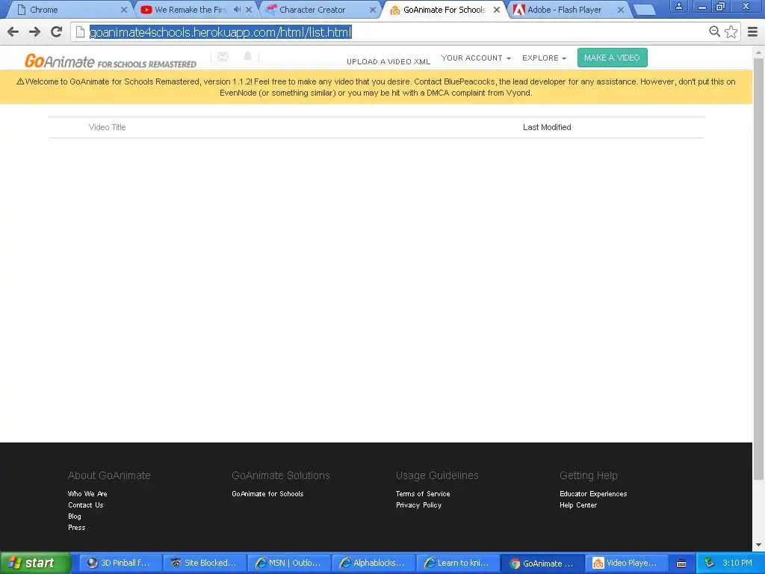Open the zoom magnifier icon in address bar

(714, 31)
